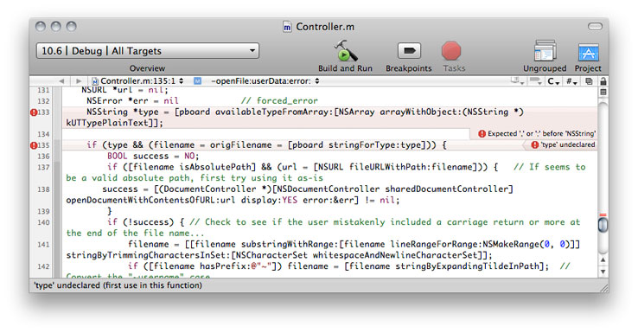Click the error icon beside line 135
Screen dimensions: 638x333
pyautogui.click(x=34, y=145)
